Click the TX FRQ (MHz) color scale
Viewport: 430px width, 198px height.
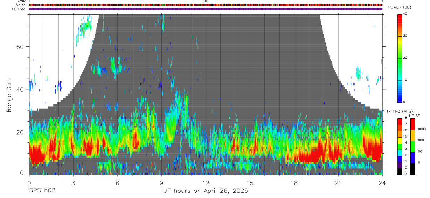click(x=400, y=146)
